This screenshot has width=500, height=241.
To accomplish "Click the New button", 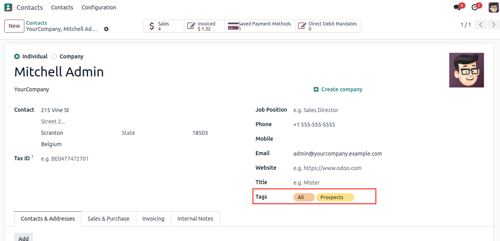I will click(x=15, y=26).
